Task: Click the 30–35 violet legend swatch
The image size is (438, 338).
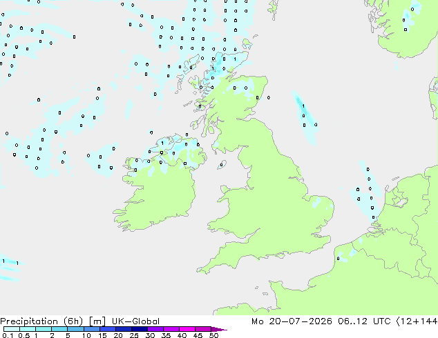Action: click(x=155, y=329)
